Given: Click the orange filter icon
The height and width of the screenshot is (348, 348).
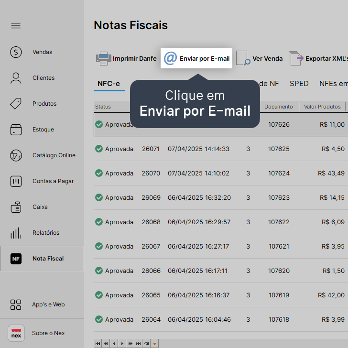Looking at the screenshot, I should pyautogui.click(x=155, y=344).
